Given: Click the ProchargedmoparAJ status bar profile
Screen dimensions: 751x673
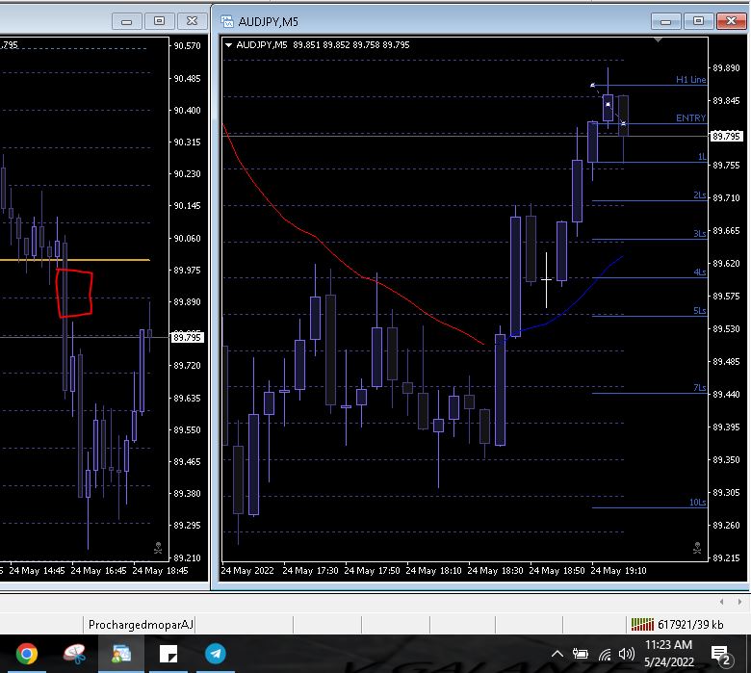Looking at the screenshot, I should pos(141,625).
